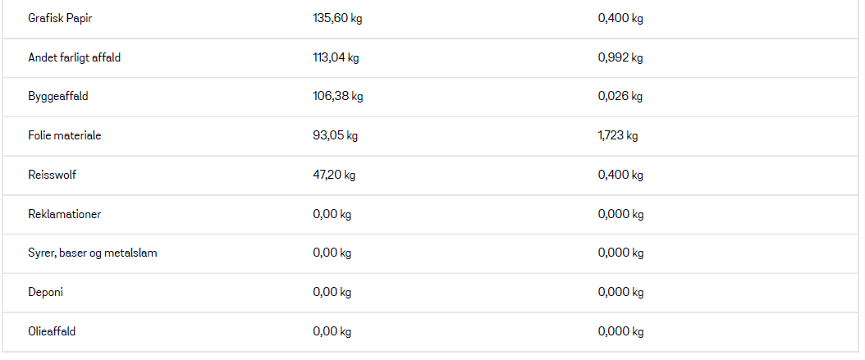Viewport: 865px width, 360px height.
Task: Select the 0,026 kg cell
Action: pyautogui.click(x=620, y=97)
